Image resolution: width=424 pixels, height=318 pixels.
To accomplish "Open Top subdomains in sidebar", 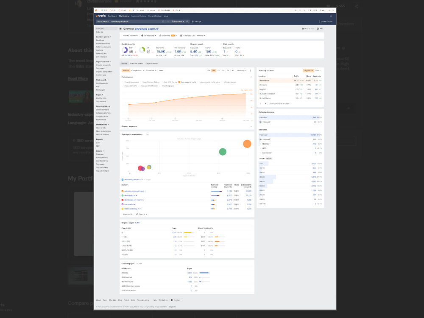I will [x=103, y=171].
